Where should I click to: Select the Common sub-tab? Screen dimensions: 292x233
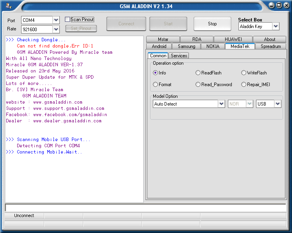[158, 55]
